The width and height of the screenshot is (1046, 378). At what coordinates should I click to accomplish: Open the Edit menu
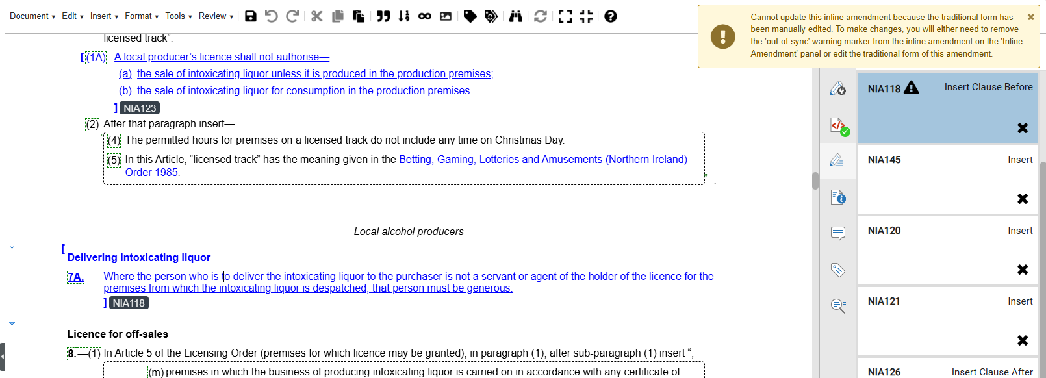tap(72, 16)
